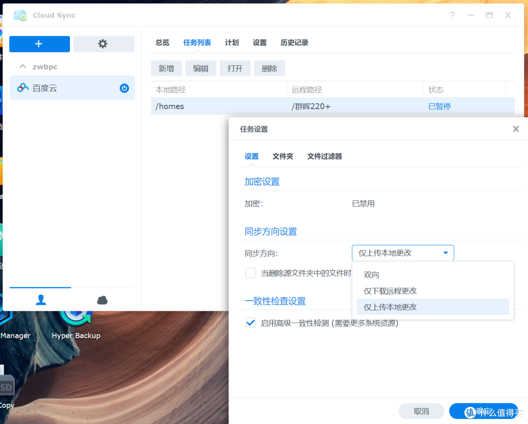528x424 pixels.
Task: Close the 任务设置 dialog
Action: tap(516, 129)
